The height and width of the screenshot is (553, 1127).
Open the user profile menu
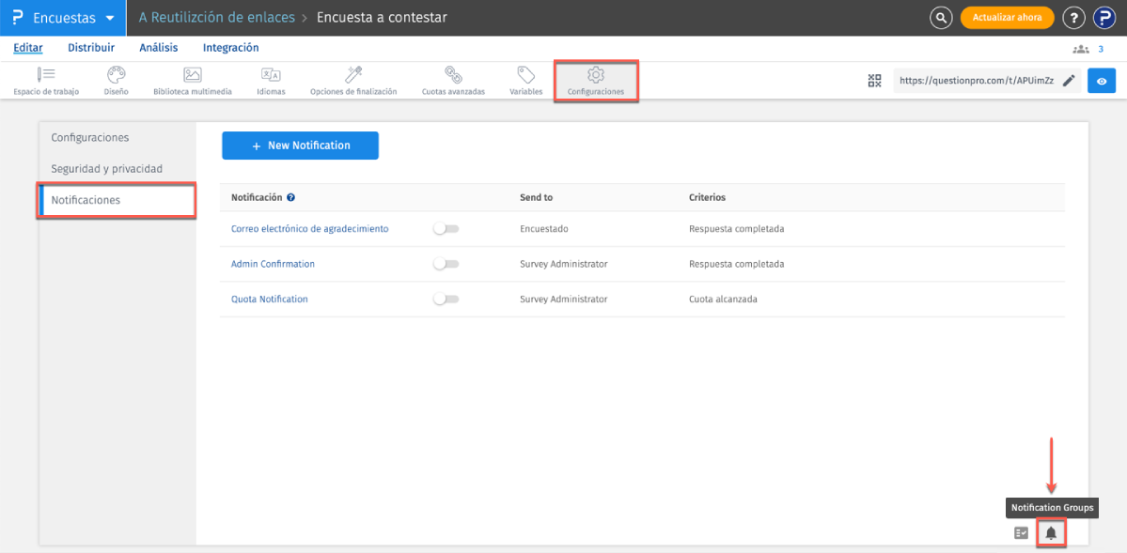pos(1103,18)
